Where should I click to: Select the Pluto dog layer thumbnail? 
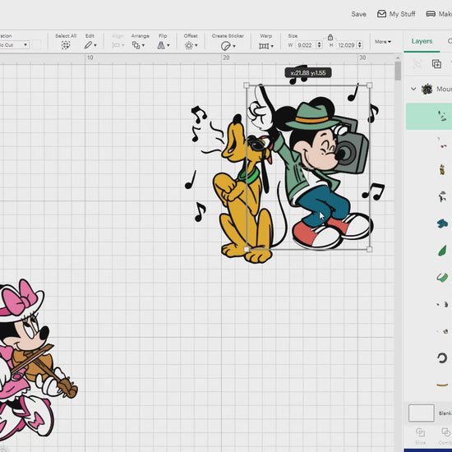[442, 169]
